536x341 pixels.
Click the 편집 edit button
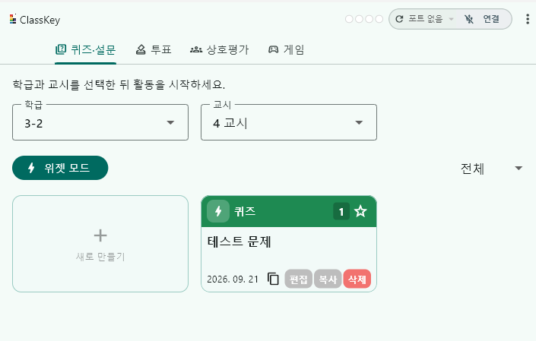pos(299,279)
